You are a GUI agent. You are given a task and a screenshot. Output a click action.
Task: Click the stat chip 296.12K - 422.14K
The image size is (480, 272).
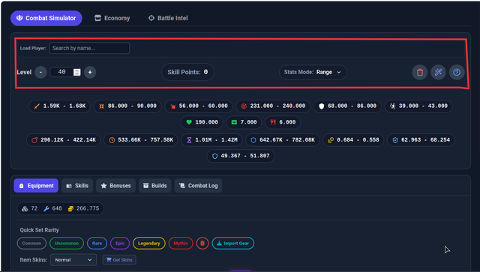tap(64, 140)
